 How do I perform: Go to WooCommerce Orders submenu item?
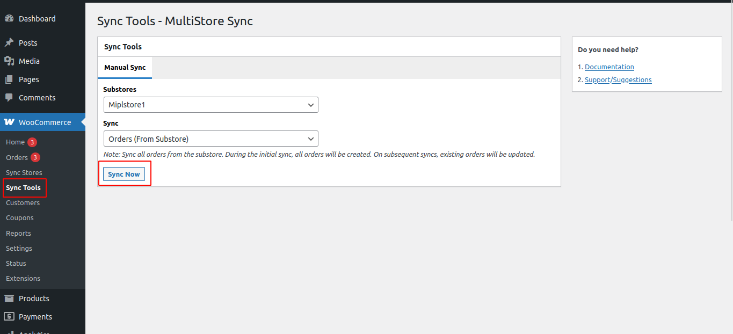(x=17, y=157)
